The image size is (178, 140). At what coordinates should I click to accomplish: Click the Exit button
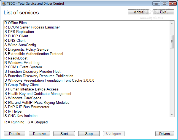[163, 12]
